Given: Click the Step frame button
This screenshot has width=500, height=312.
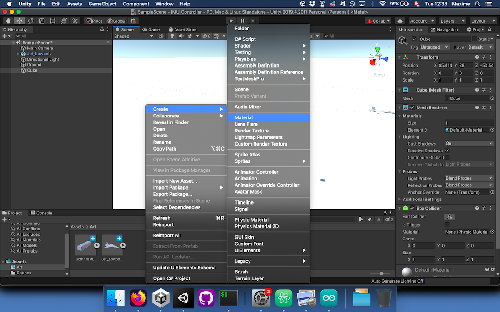Looking at the screenshot, I should click(x=253, y=21).
